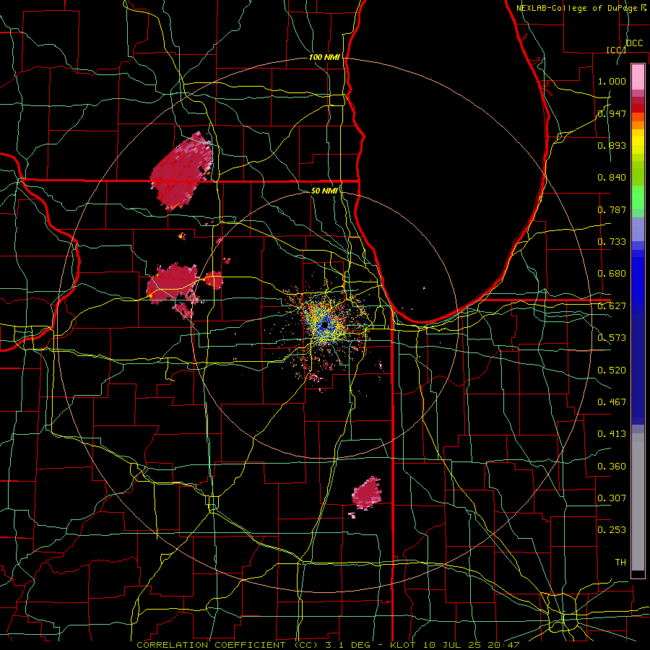
Task: Select the 0.467 scale value
Action: click(612, 402)
